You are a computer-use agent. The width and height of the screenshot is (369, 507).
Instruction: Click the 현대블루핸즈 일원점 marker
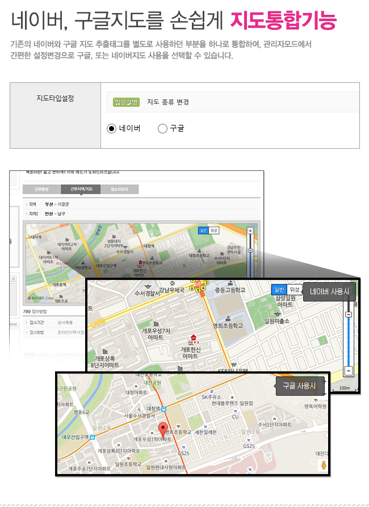(232, 397)
